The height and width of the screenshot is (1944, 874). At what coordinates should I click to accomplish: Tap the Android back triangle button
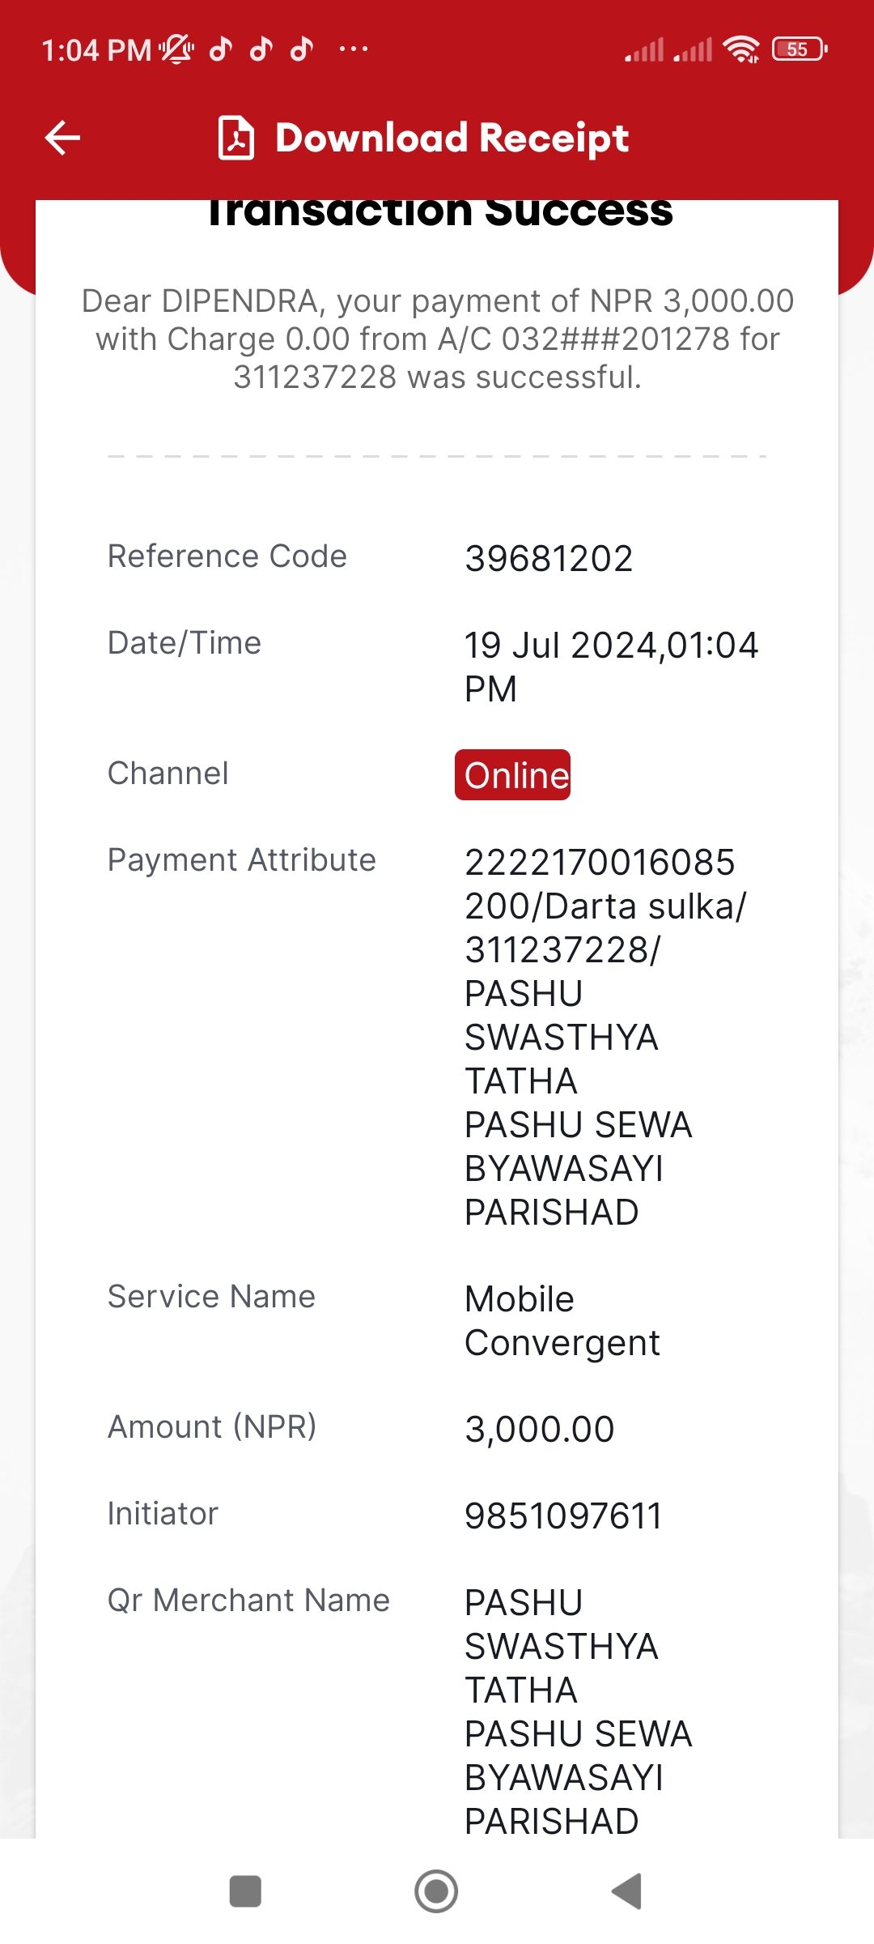click(627, 1891)
